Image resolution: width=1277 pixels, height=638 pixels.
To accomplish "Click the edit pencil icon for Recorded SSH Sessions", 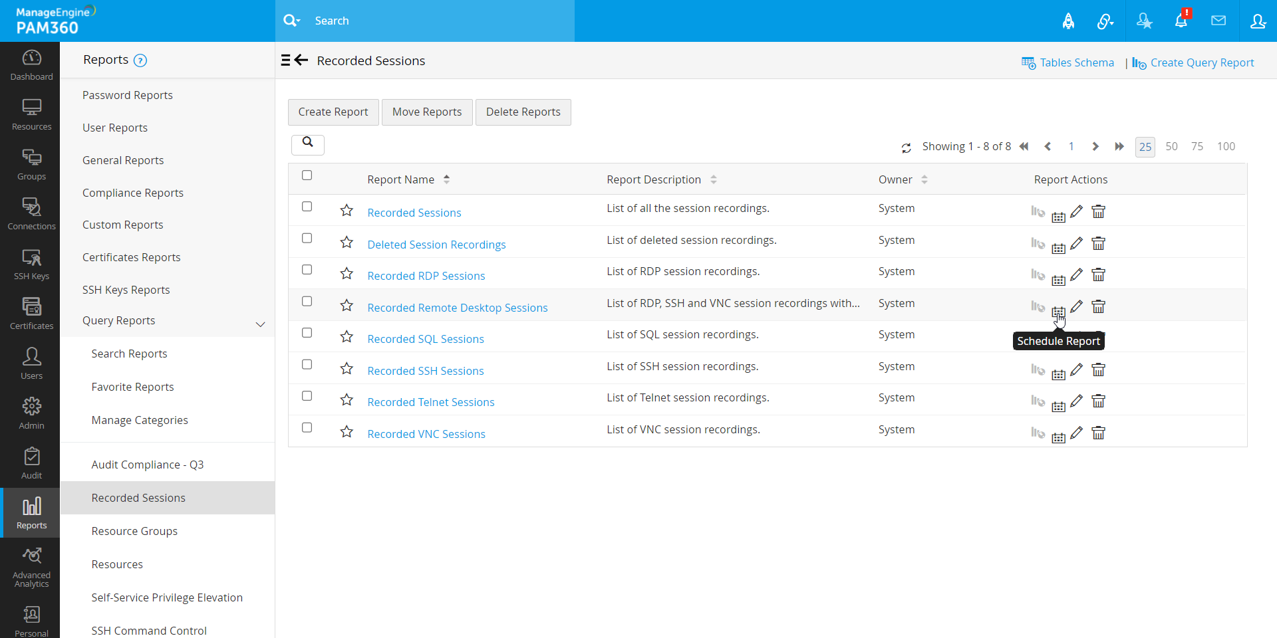I will pos(1077,370).
